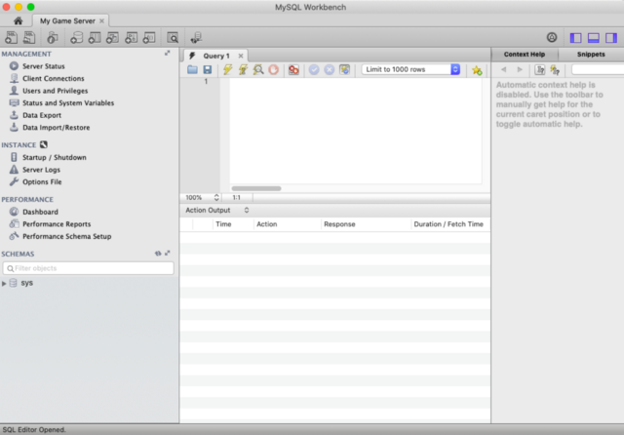Commit transaction checkmark icon
The width and height of the screenshot is (624, 435).
tap(314, 69)
